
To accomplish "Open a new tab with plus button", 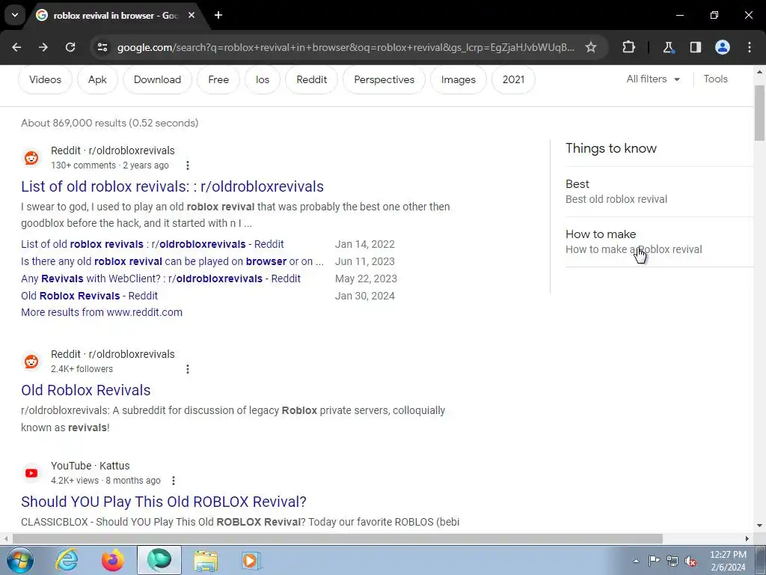I will (218, 15).
